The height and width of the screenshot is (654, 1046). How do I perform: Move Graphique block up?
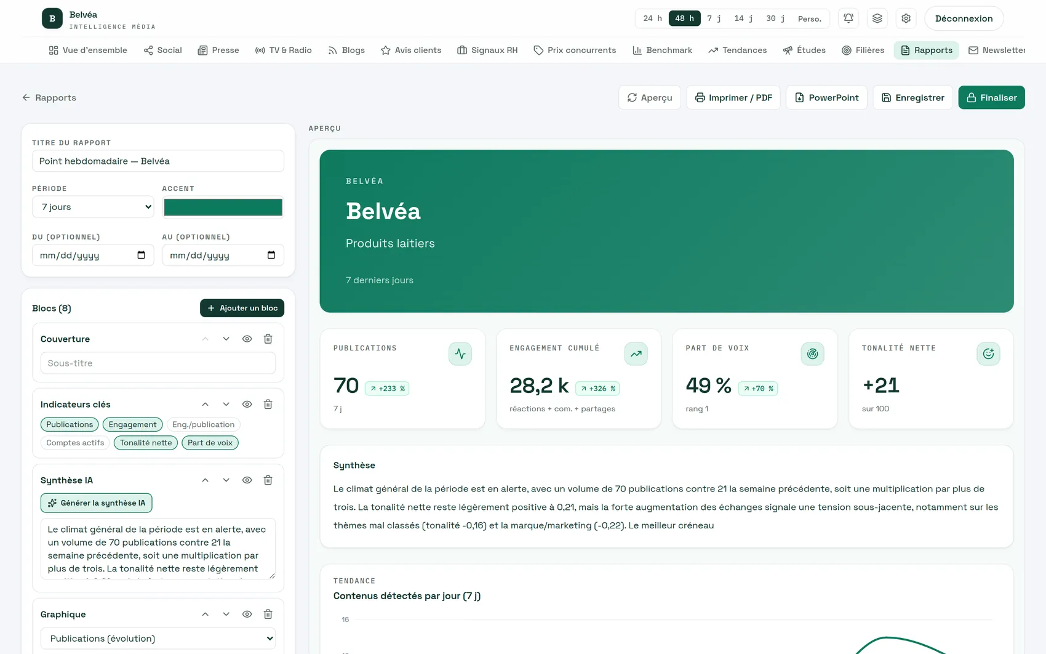click(206, 614)
